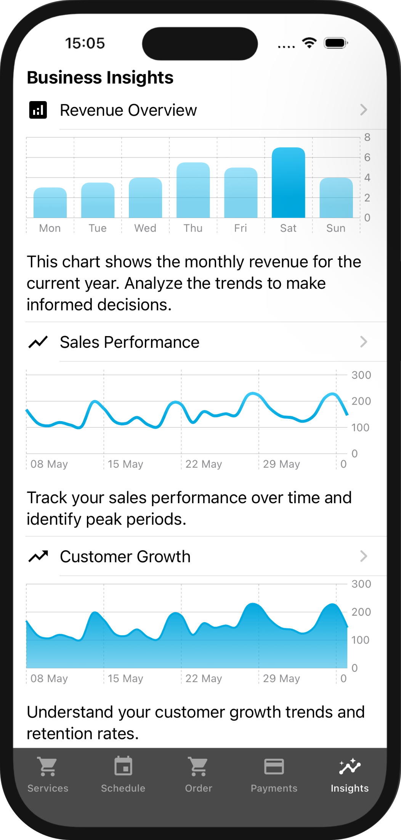Click the Revenue Overview bar chart icon
Screen dimensions: 401x840
point(38,110)
